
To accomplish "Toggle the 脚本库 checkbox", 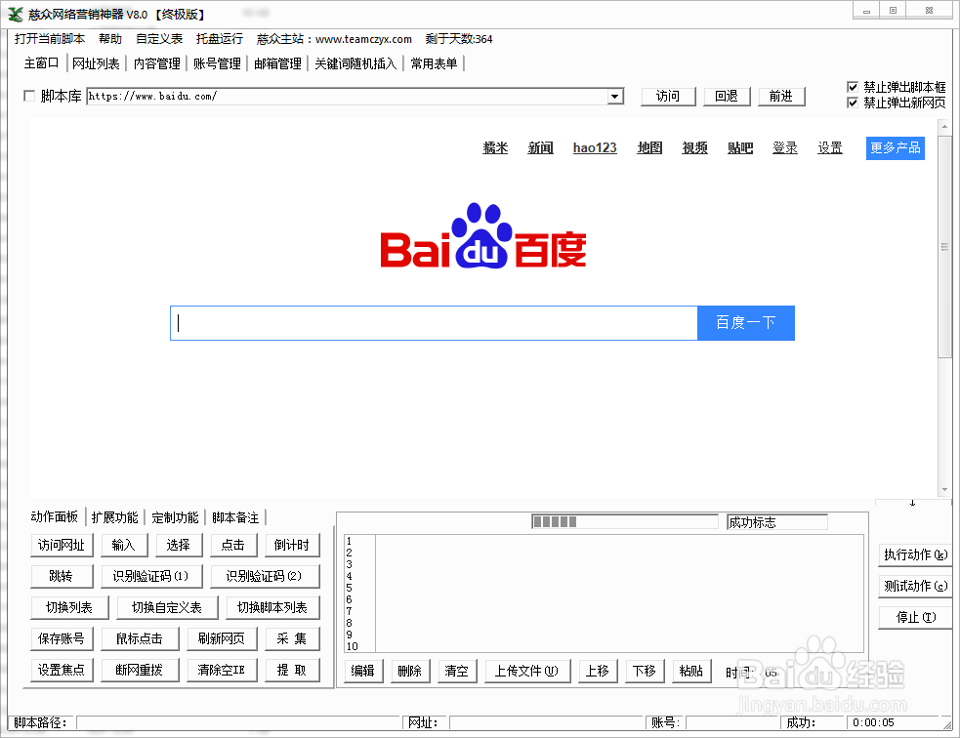I will pos(28,96).
